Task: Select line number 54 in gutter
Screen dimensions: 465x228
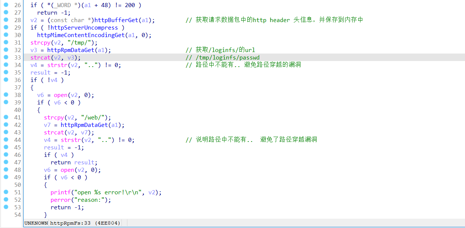Action: pyautogui.click(x=18, y=215)
